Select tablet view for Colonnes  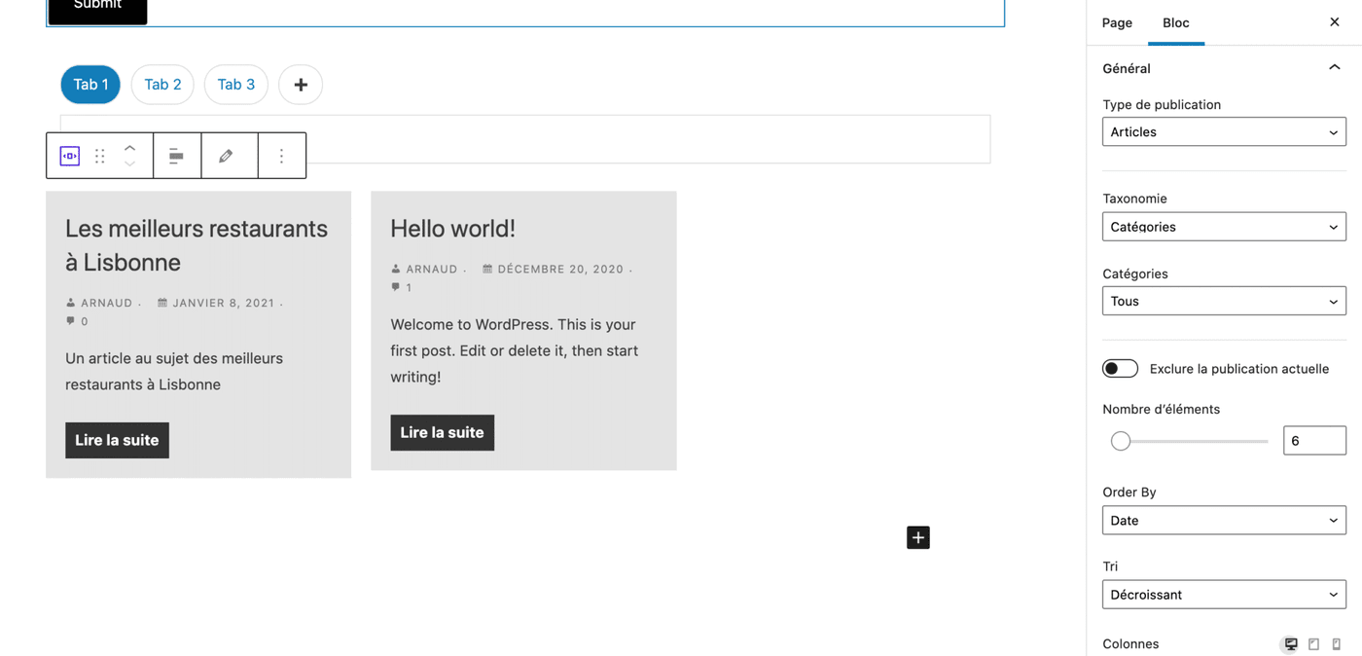[1313, 644]
